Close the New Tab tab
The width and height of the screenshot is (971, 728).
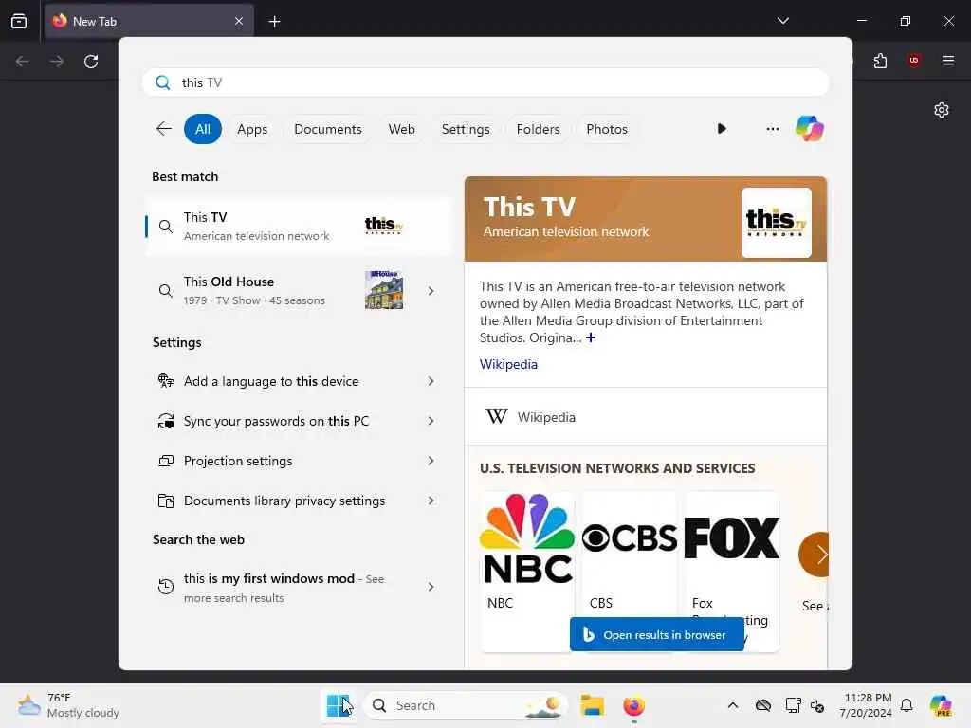239,21
